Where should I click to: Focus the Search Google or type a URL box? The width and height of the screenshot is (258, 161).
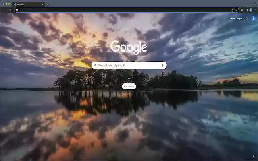click(x=129, y=65)
